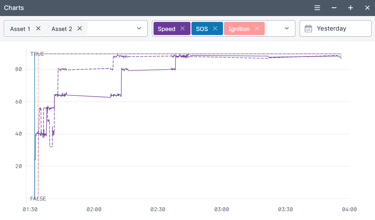Close the Charts panel

point(367,8)
